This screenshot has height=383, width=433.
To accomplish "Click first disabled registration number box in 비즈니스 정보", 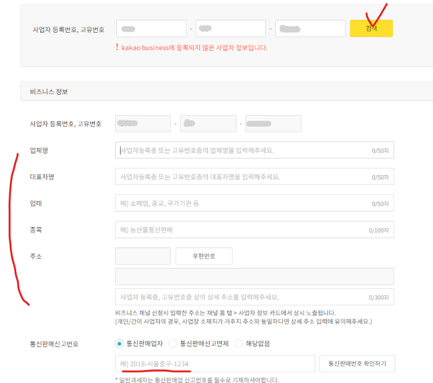I will coord(143,124).
